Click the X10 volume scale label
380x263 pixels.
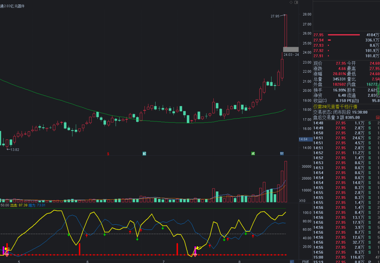click(x=302, y=201)
